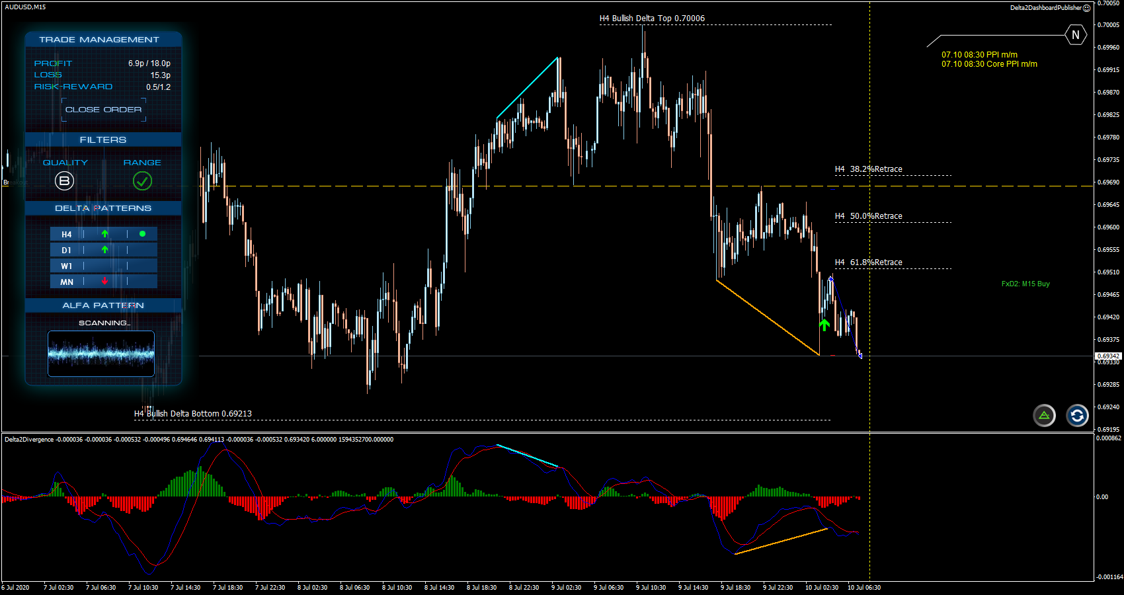Click the green buy arrow on chart

(x=824, y=325)
